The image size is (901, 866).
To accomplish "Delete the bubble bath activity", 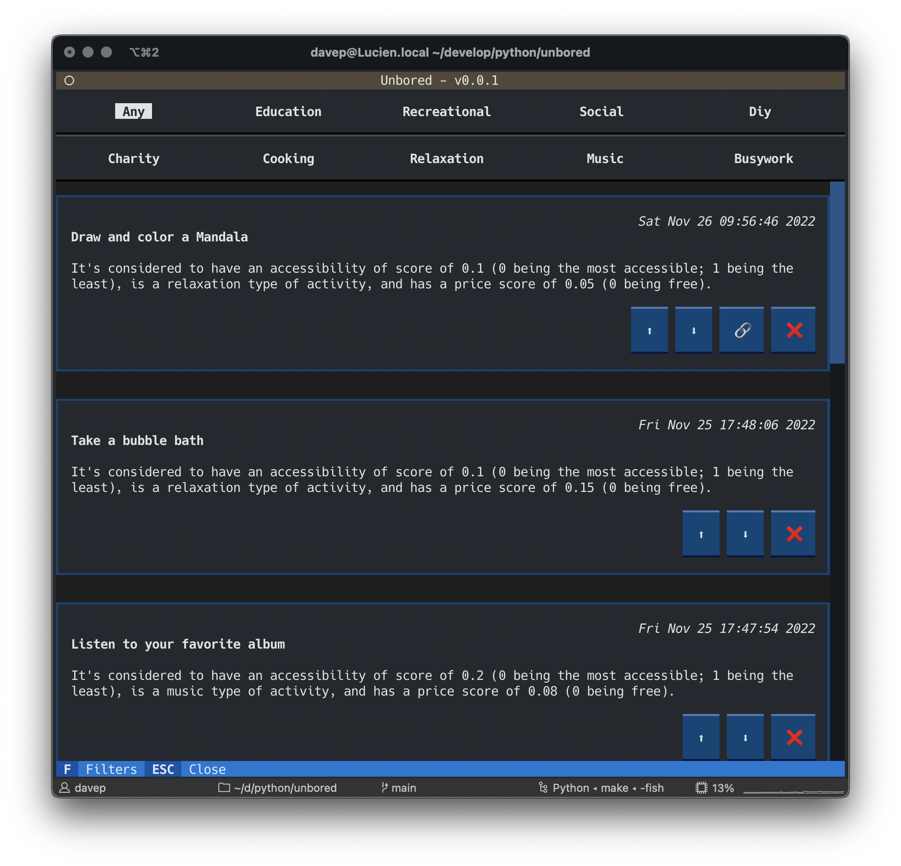I will (x=793, y=533).
